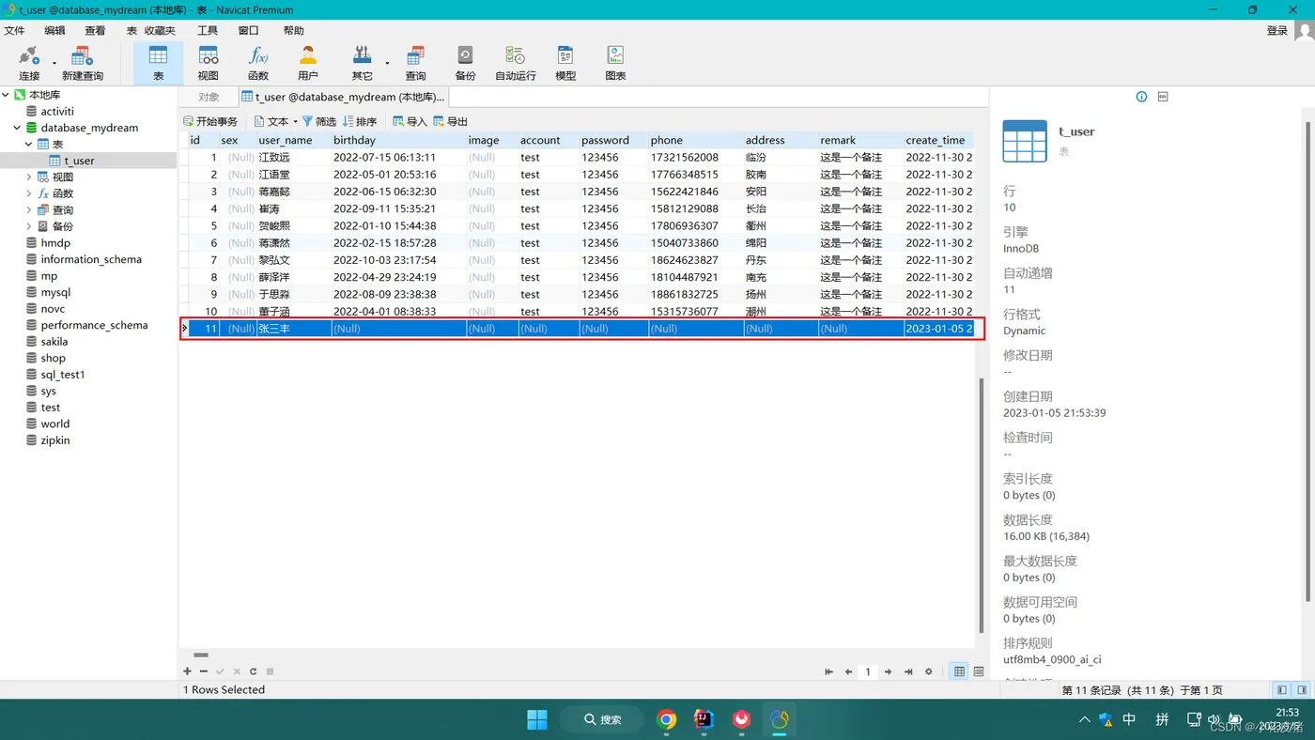Select the sakila database
Screen dimensions: 1315x740
54,342
